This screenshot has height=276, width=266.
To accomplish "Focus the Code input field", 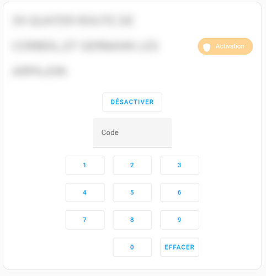I will coord(132,132).
